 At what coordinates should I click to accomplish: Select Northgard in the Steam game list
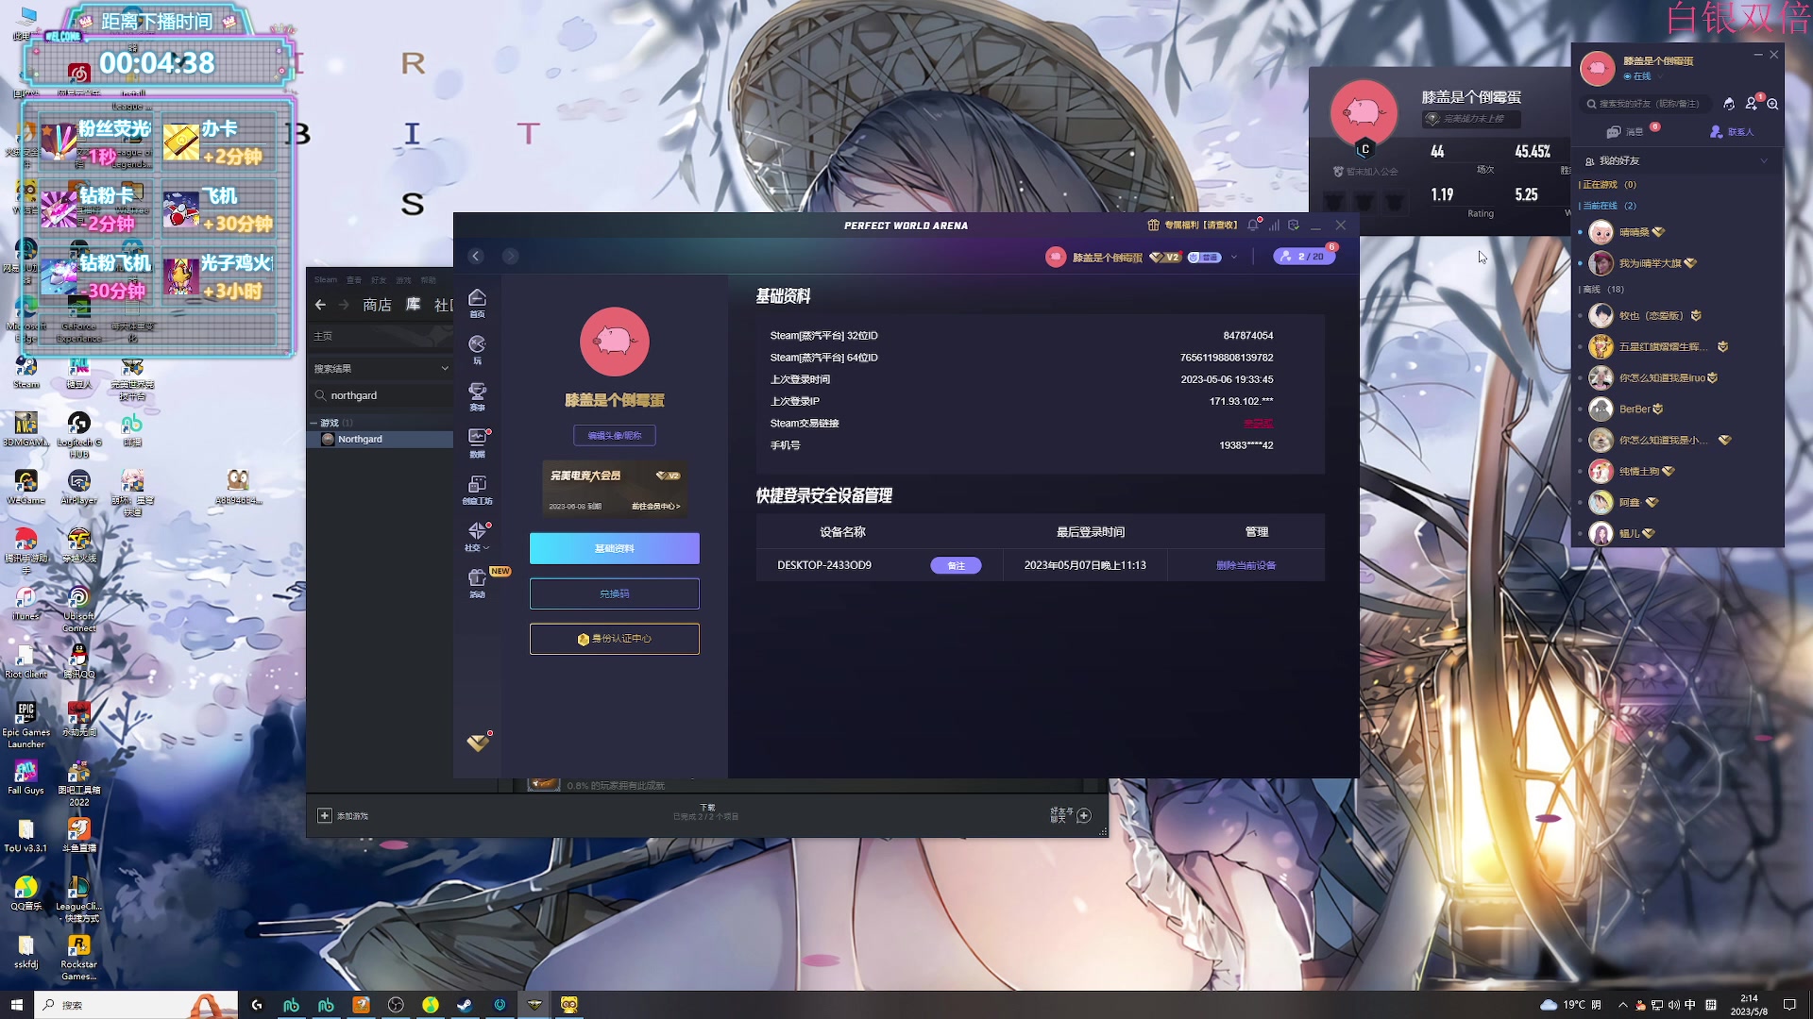[x=361, y=440]
